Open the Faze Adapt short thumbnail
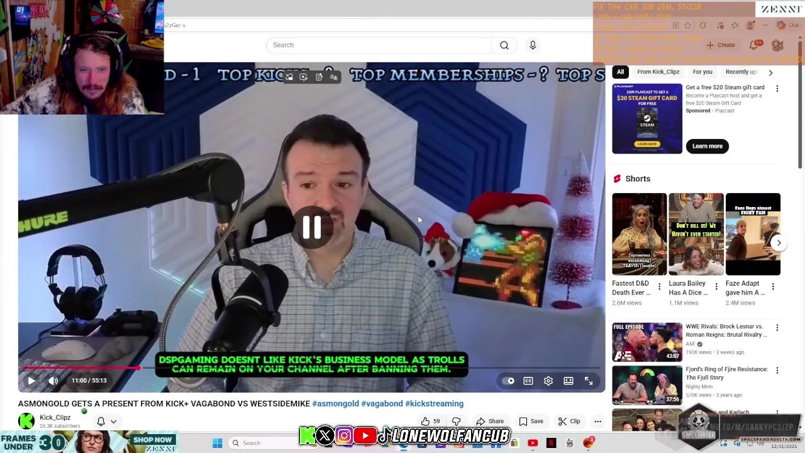The height and width of the screenshot is (453, 805). (753, 234)
